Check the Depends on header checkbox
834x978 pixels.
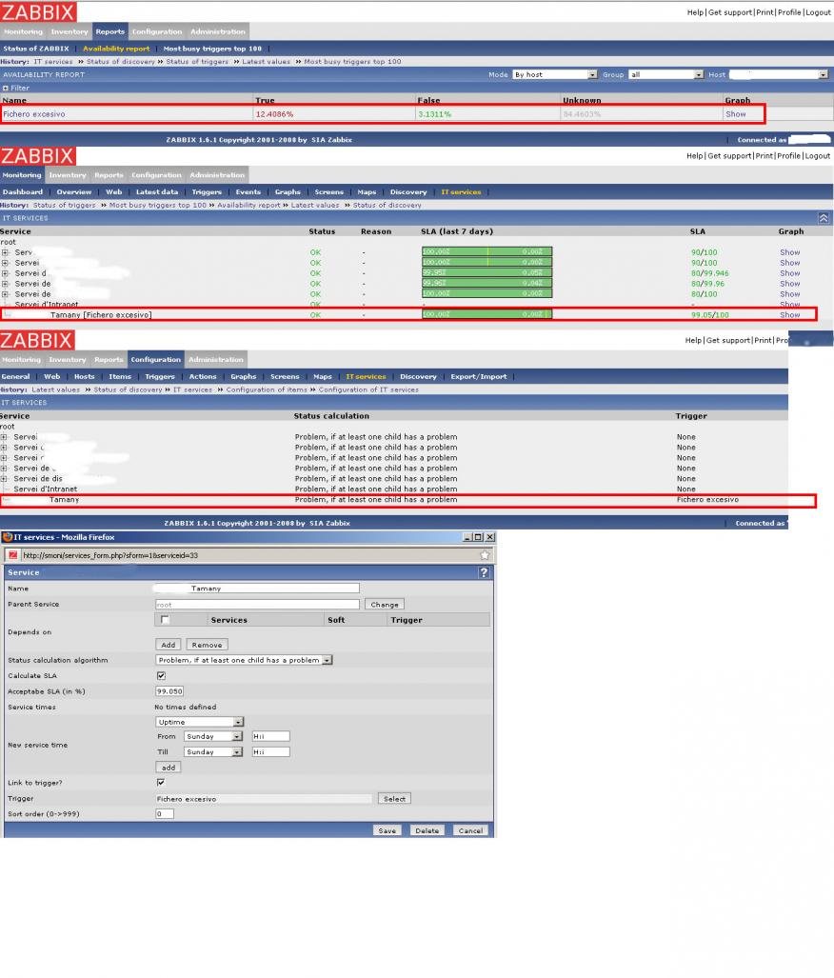(165, 619)
